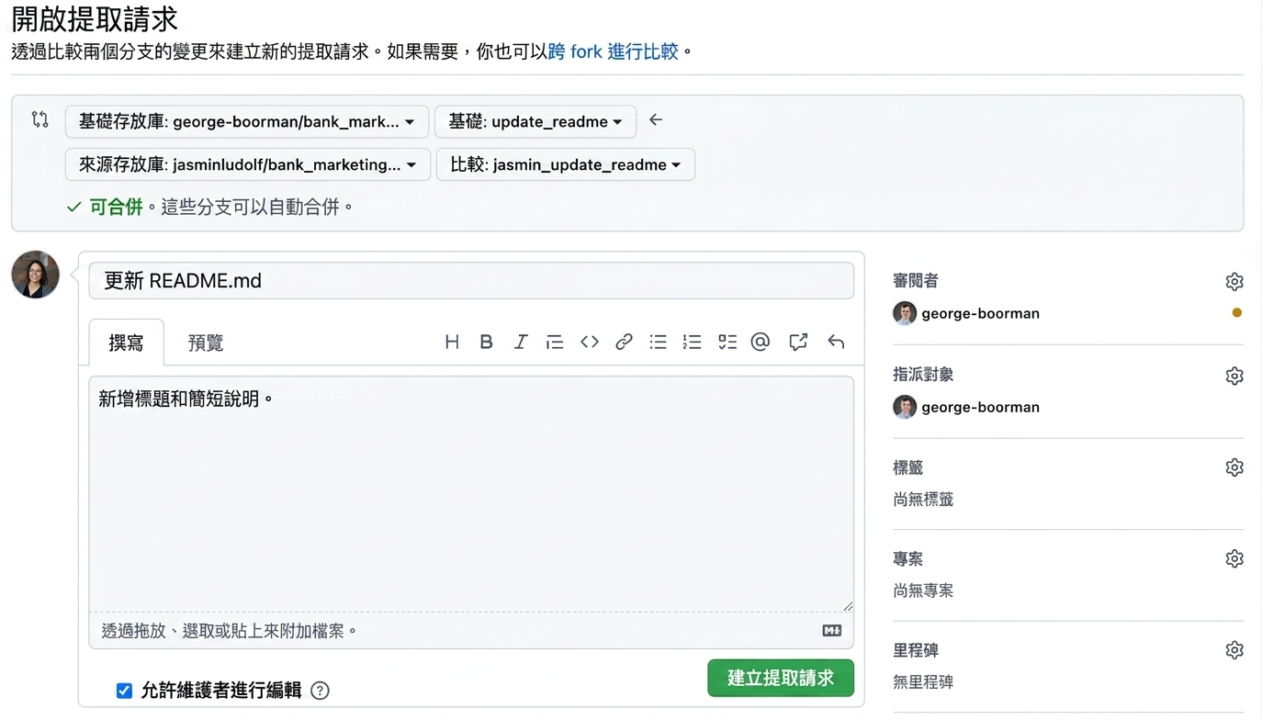This screenshot has width=1262, height=720.
Task: Click the 標籤 heading
Action: pos(908,467)
